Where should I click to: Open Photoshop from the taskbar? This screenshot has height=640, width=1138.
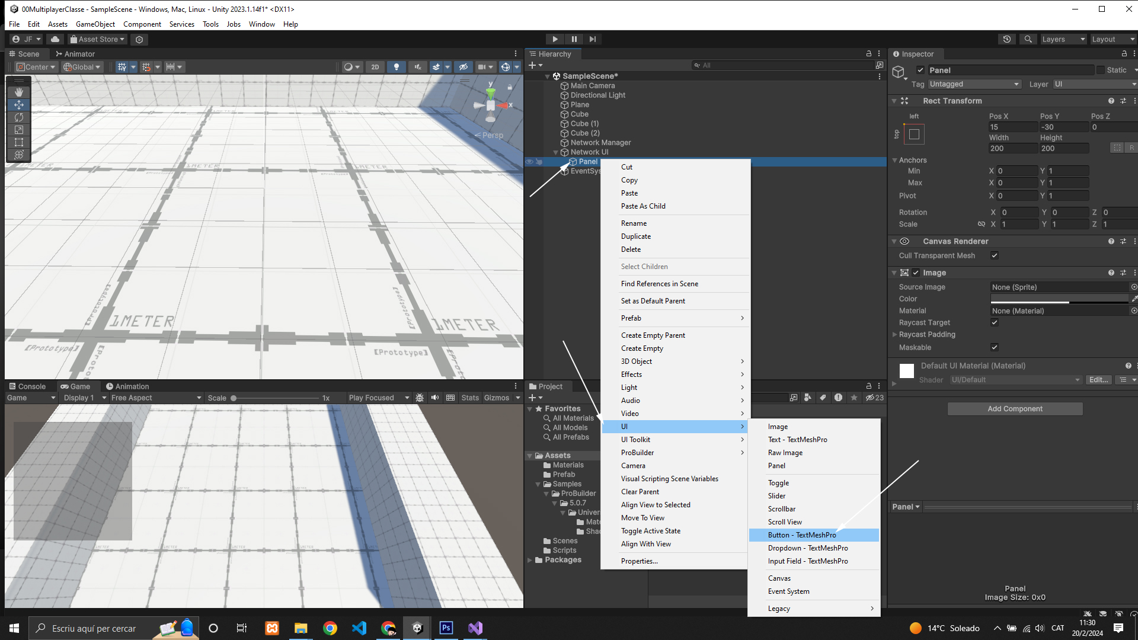point(446,628)
